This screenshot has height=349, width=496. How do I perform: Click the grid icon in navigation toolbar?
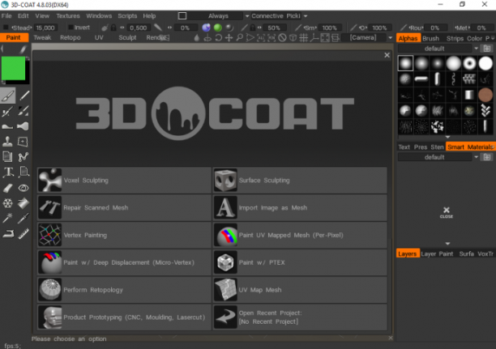[x=303, y=38]
